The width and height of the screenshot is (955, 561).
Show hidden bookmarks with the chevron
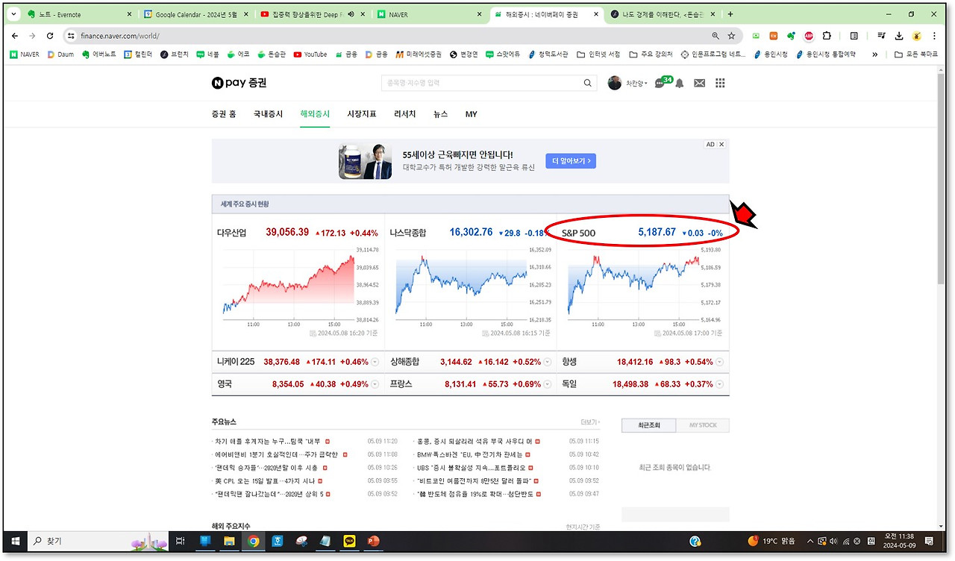point(875,54)
